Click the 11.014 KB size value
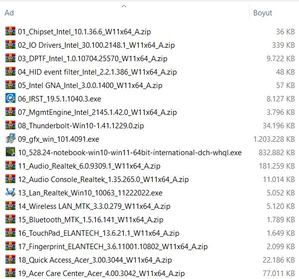Viewport: 299px width, 279px height. click(x=279, y=180)
